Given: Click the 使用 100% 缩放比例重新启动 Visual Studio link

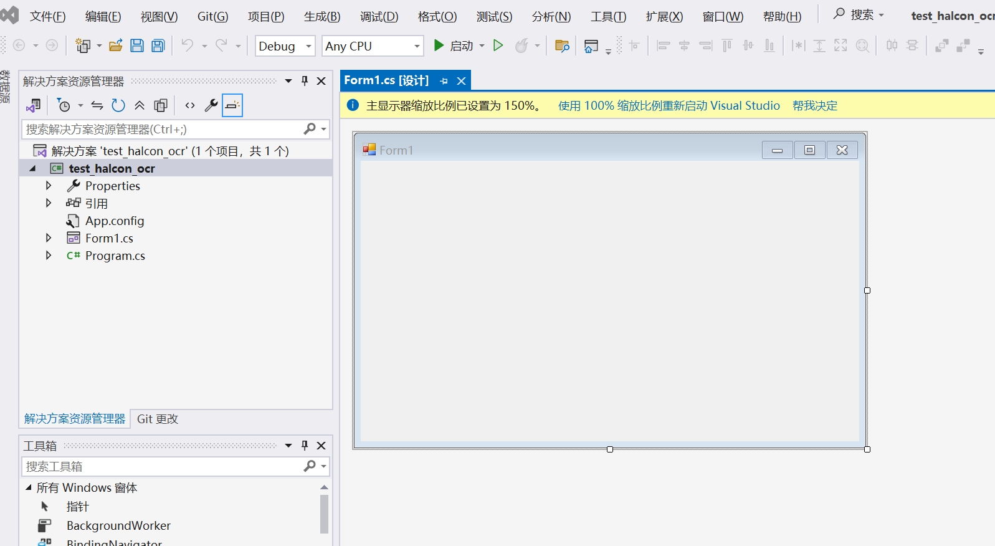Looking at the screenshot, I should point(669,105).
